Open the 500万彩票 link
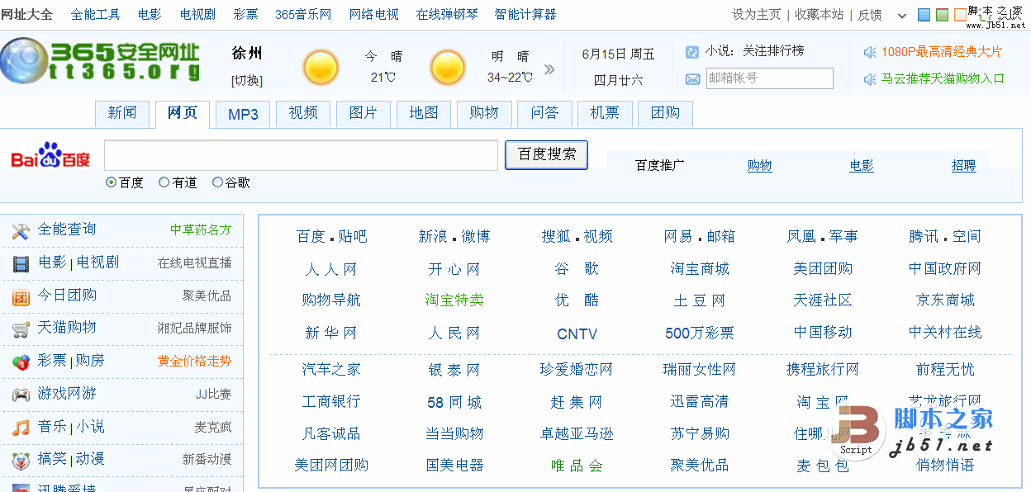The height and width of the screenshot is (492, 1031). tap(700, 334)
